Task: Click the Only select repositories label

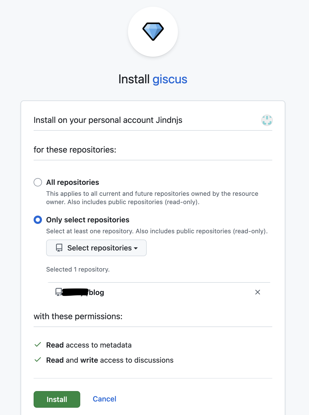Action: [88, 220]
